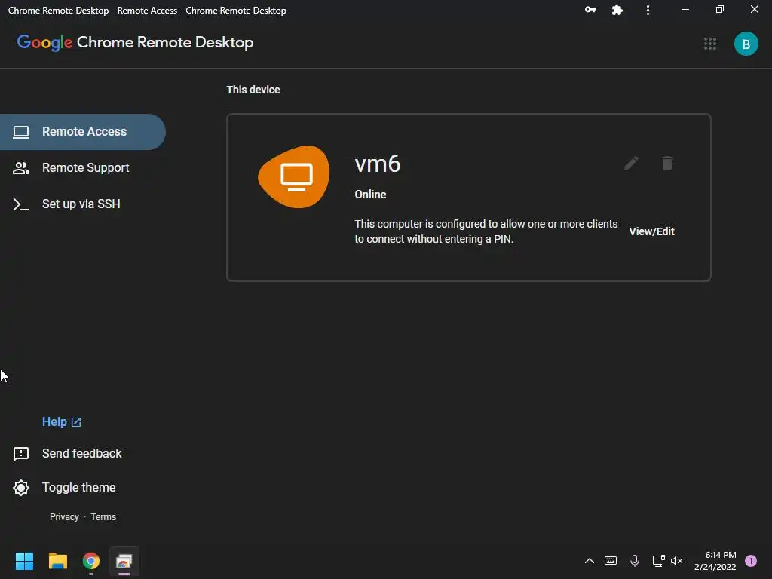The width and height of the screenshot is (772, 579).
Task: Open the Terms link
Action: tap(103, 517)
